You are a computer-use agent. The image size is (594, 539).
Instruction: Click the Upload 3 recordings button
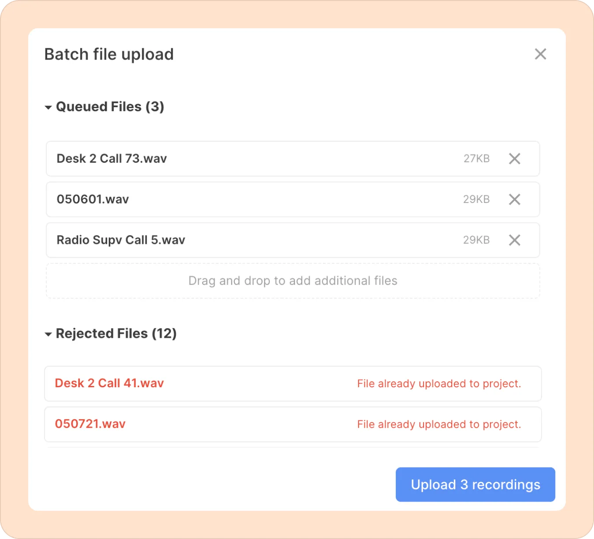coord(475,484)
